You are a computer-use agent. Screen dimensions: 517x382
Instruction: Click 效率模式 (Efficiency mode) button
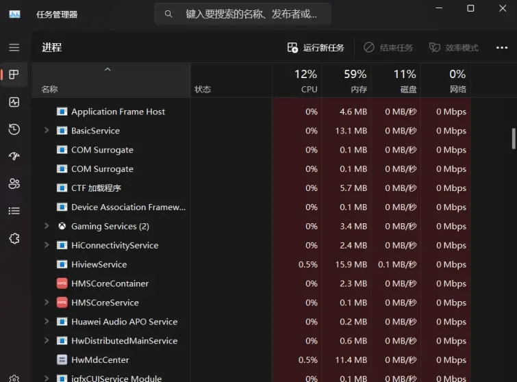coord(454,48)
